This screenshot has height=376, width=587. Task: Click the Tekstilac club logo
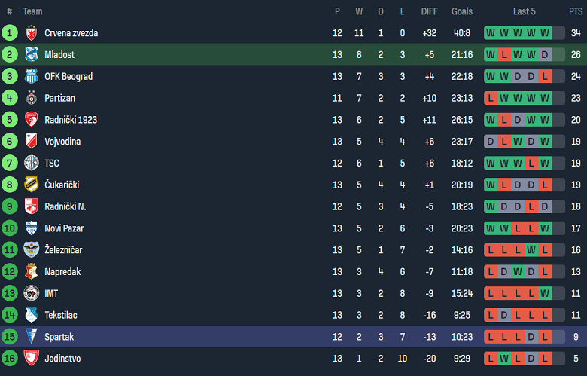coord(31,315)
